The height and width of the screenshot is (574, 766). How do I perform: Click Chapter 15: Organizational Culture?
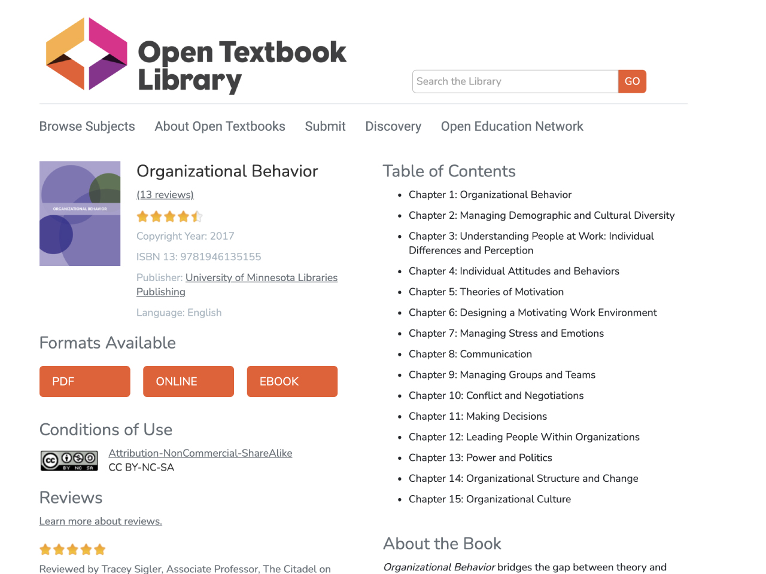[490, 499]
